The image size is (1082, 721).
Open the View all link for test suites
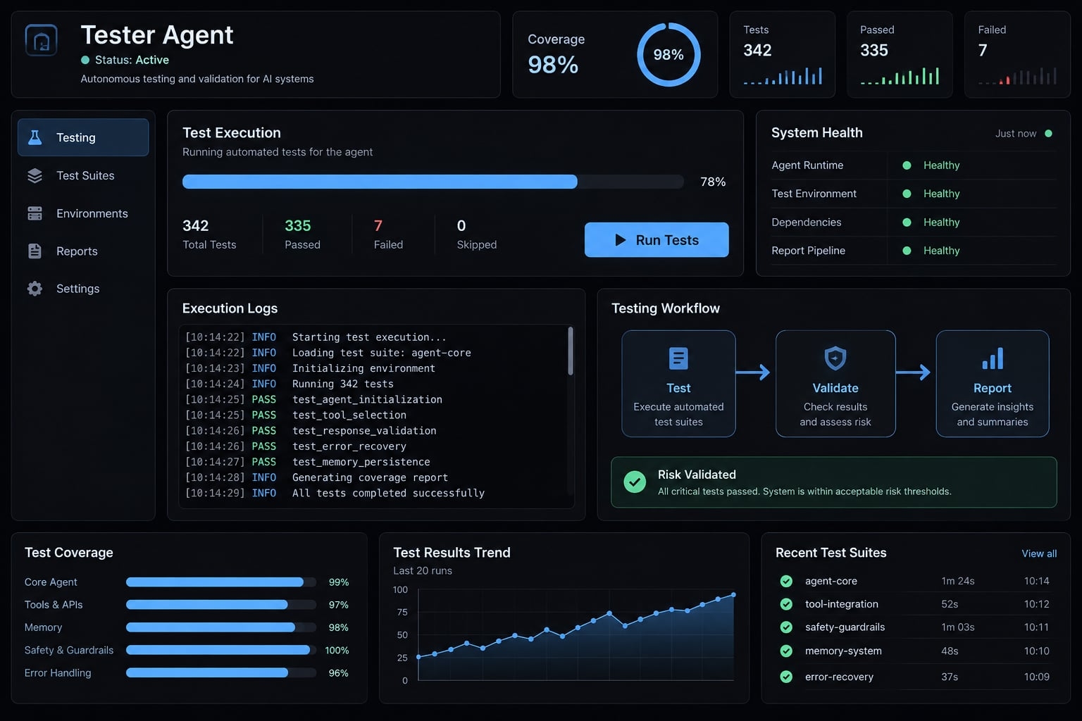point(1039,553)
